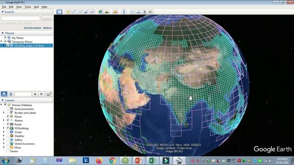Toggle the sunlight landscape icon
Screen dimensions: 294x165
click(x=107, y=12)
